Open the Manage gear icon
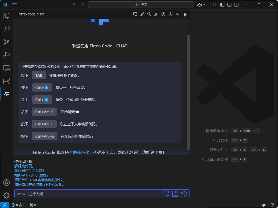278x208 pixels. 7,196
